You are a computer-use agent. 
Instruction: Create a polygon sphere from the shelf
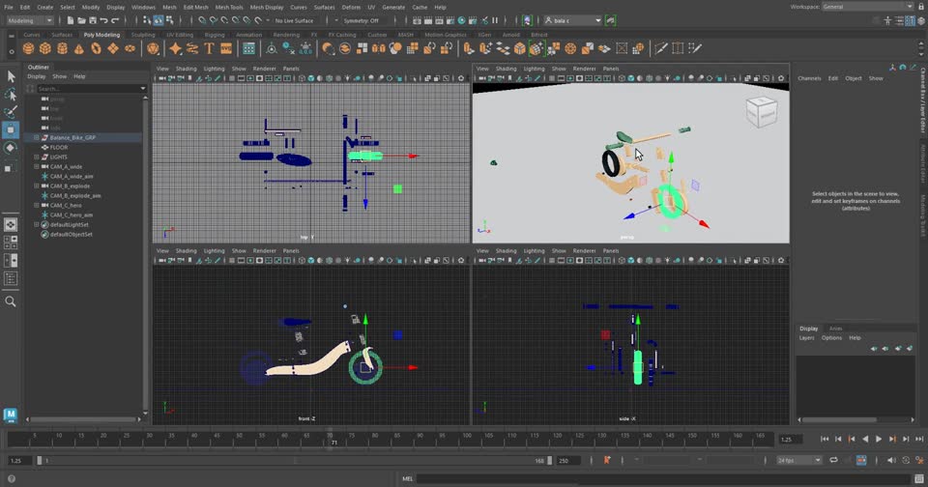(28, 48)
